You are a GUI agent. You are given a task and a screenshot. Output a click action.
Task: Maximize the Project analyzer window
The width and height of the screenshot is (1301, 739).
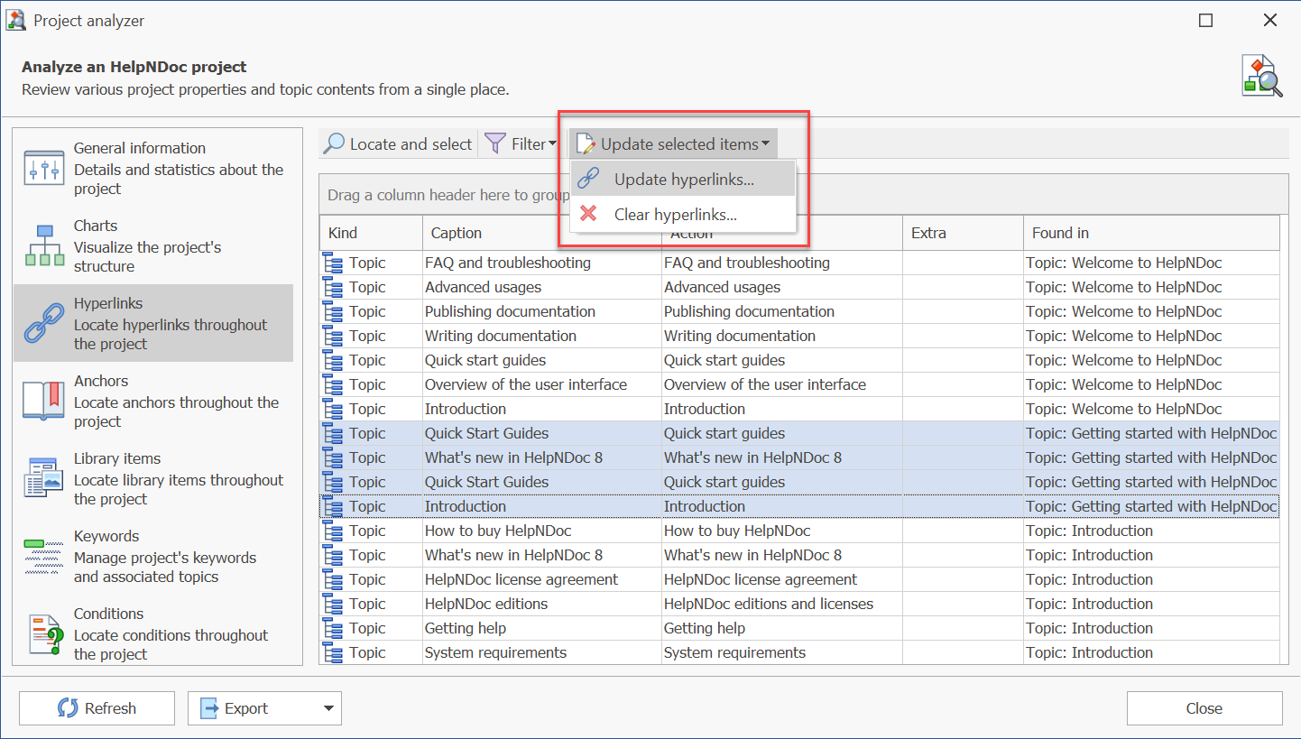point(1205,20)
